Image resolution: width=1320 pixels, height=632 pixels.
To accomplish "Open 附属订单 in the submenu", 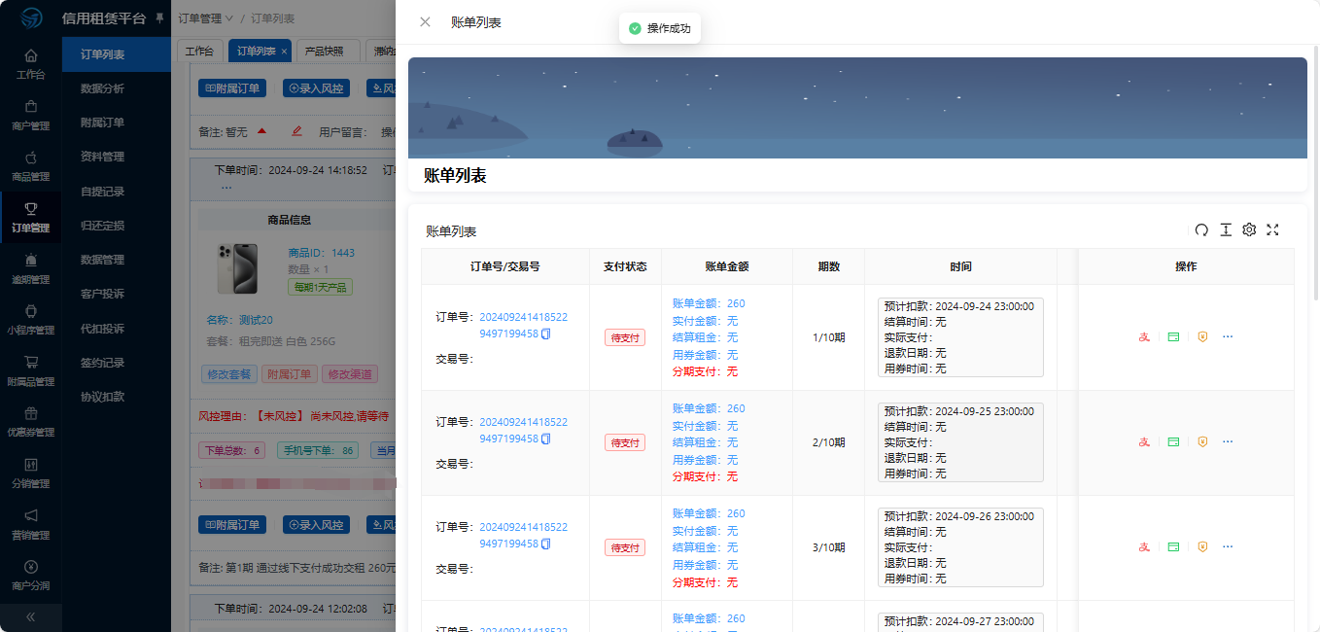I will coord(117,123).
